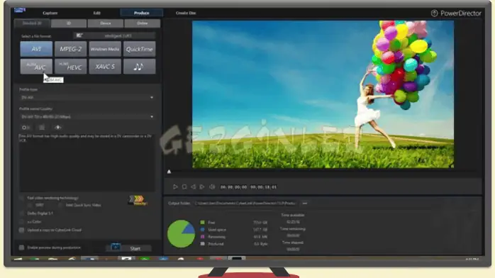The width and height of the screenshot is (495, 278).
Task: Toggle the Dolby Digital 5.1 checkbox
Action: coord(21,213)
